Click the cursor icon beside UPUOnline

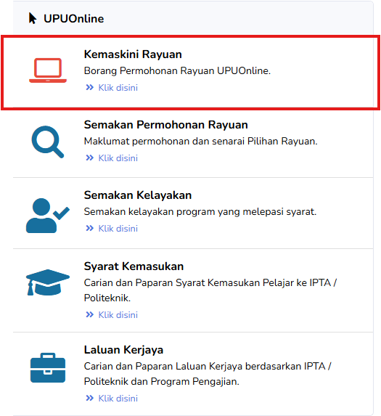point(33,18)
